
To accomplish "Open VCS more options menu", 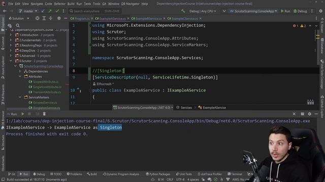I will (x=63, y=11).
